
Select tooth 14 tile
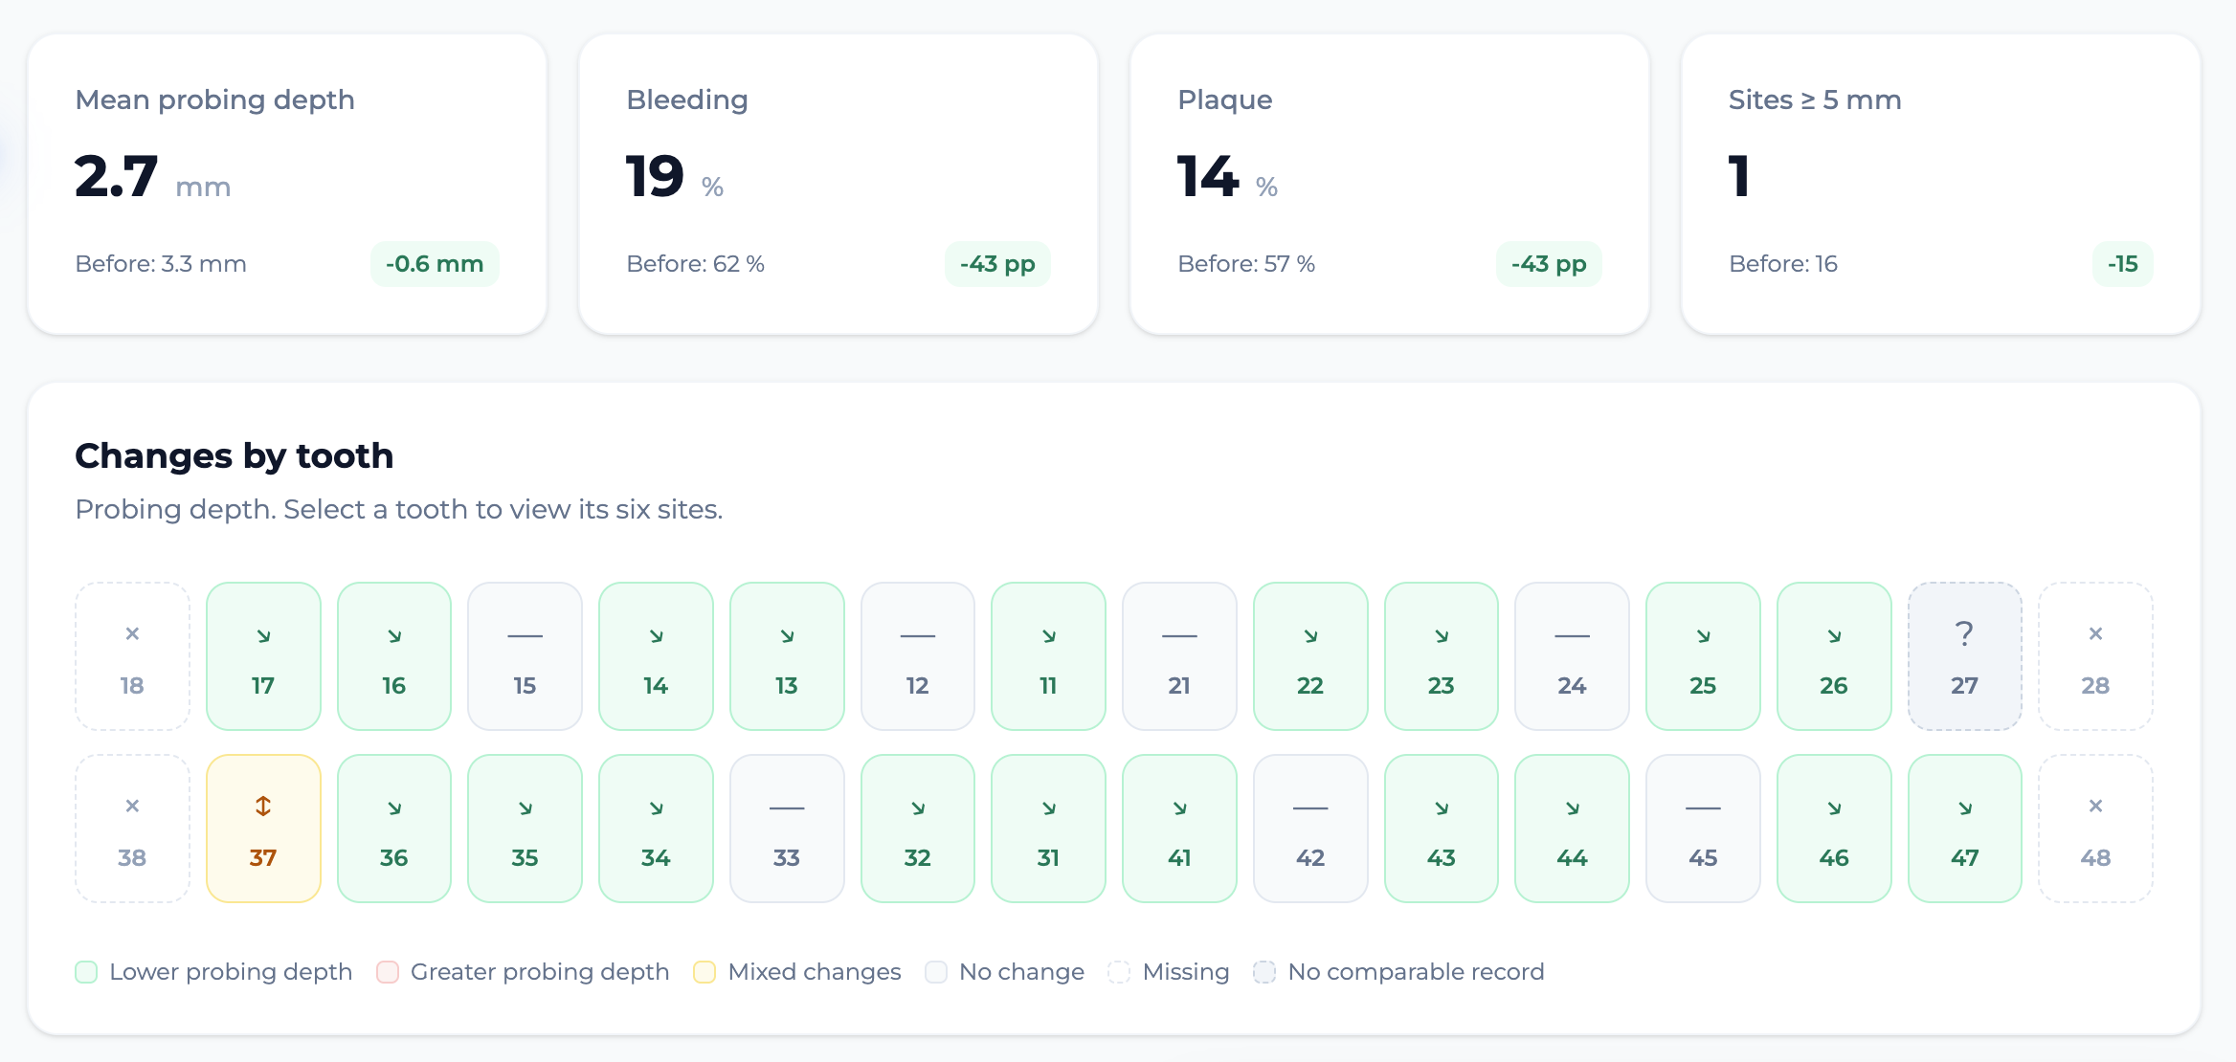656,656
